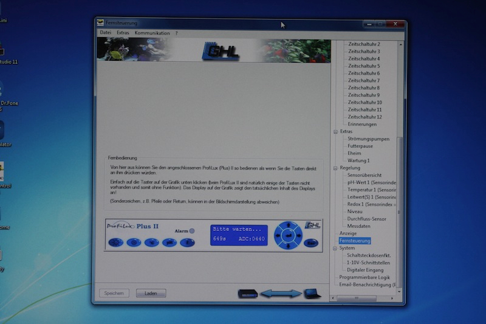Viewport: 486px width, 324px height.
Task: Click the left arrow on navigation pad
Action: (x=278, y=236)
